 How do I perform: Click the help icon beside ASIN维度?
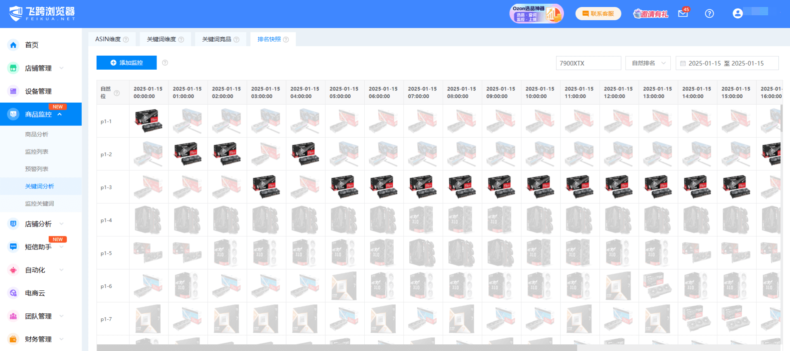126,40
